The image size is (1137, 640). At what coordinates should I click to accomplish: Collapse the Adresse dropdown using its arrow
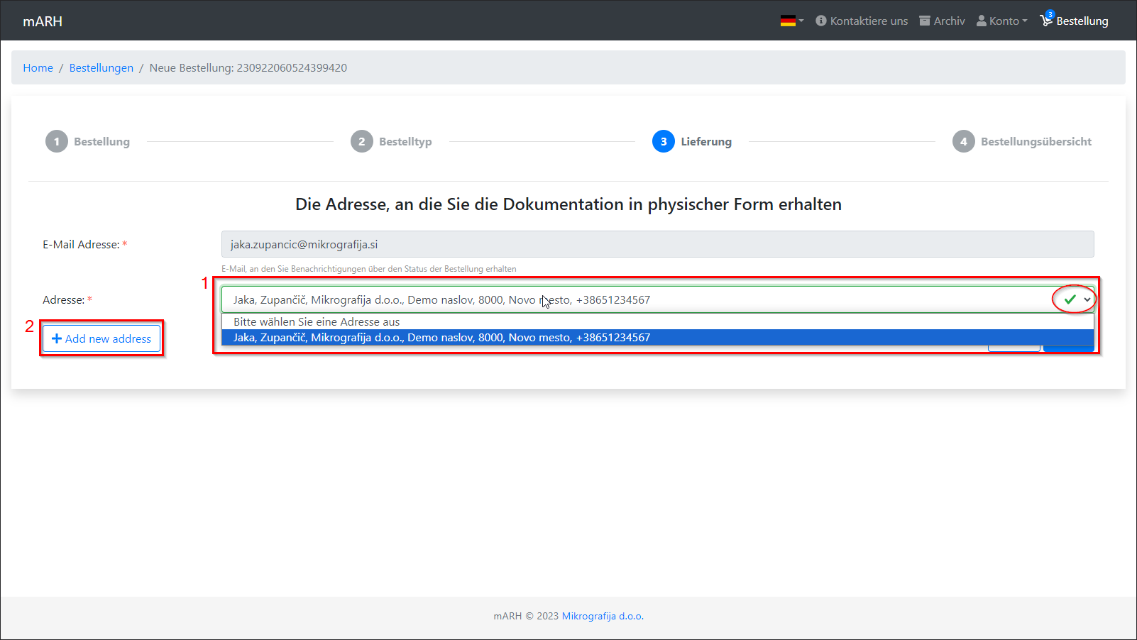tap(1087, 299)
